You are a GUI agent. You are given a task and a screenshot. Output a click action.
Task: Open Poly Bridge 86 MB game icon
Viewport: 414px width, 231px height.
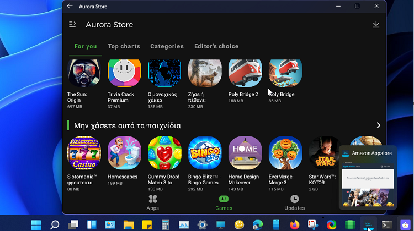[x=285, y=73]
